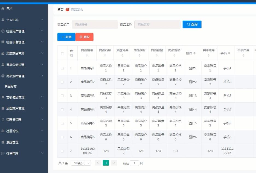Click cell 果蔬类型2 in row 7
Image resolution: width=256 pixels, height=173 pixels.
(x=123, y=151)
